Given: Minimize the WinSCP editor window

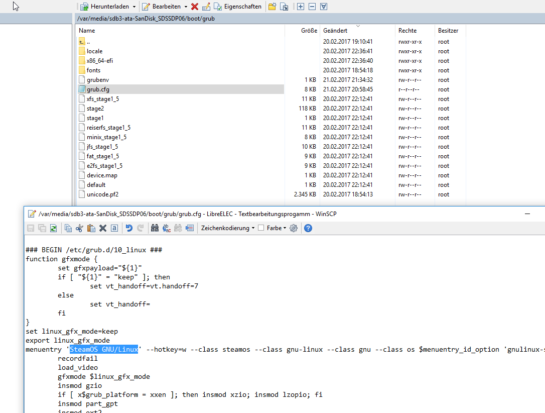Looking at the screenshot, I should coord(527,214).
